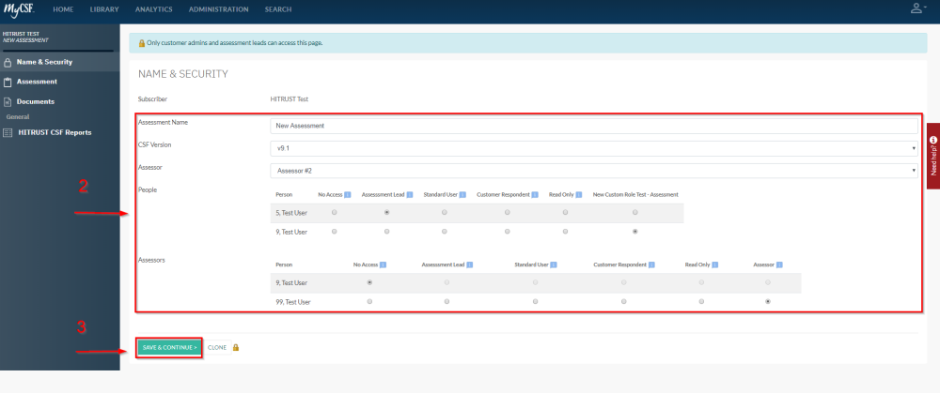Click info icon beside Standard User in People table
Image resolution: width=940 pixels, height=393 pixels.
click(462, 195)
